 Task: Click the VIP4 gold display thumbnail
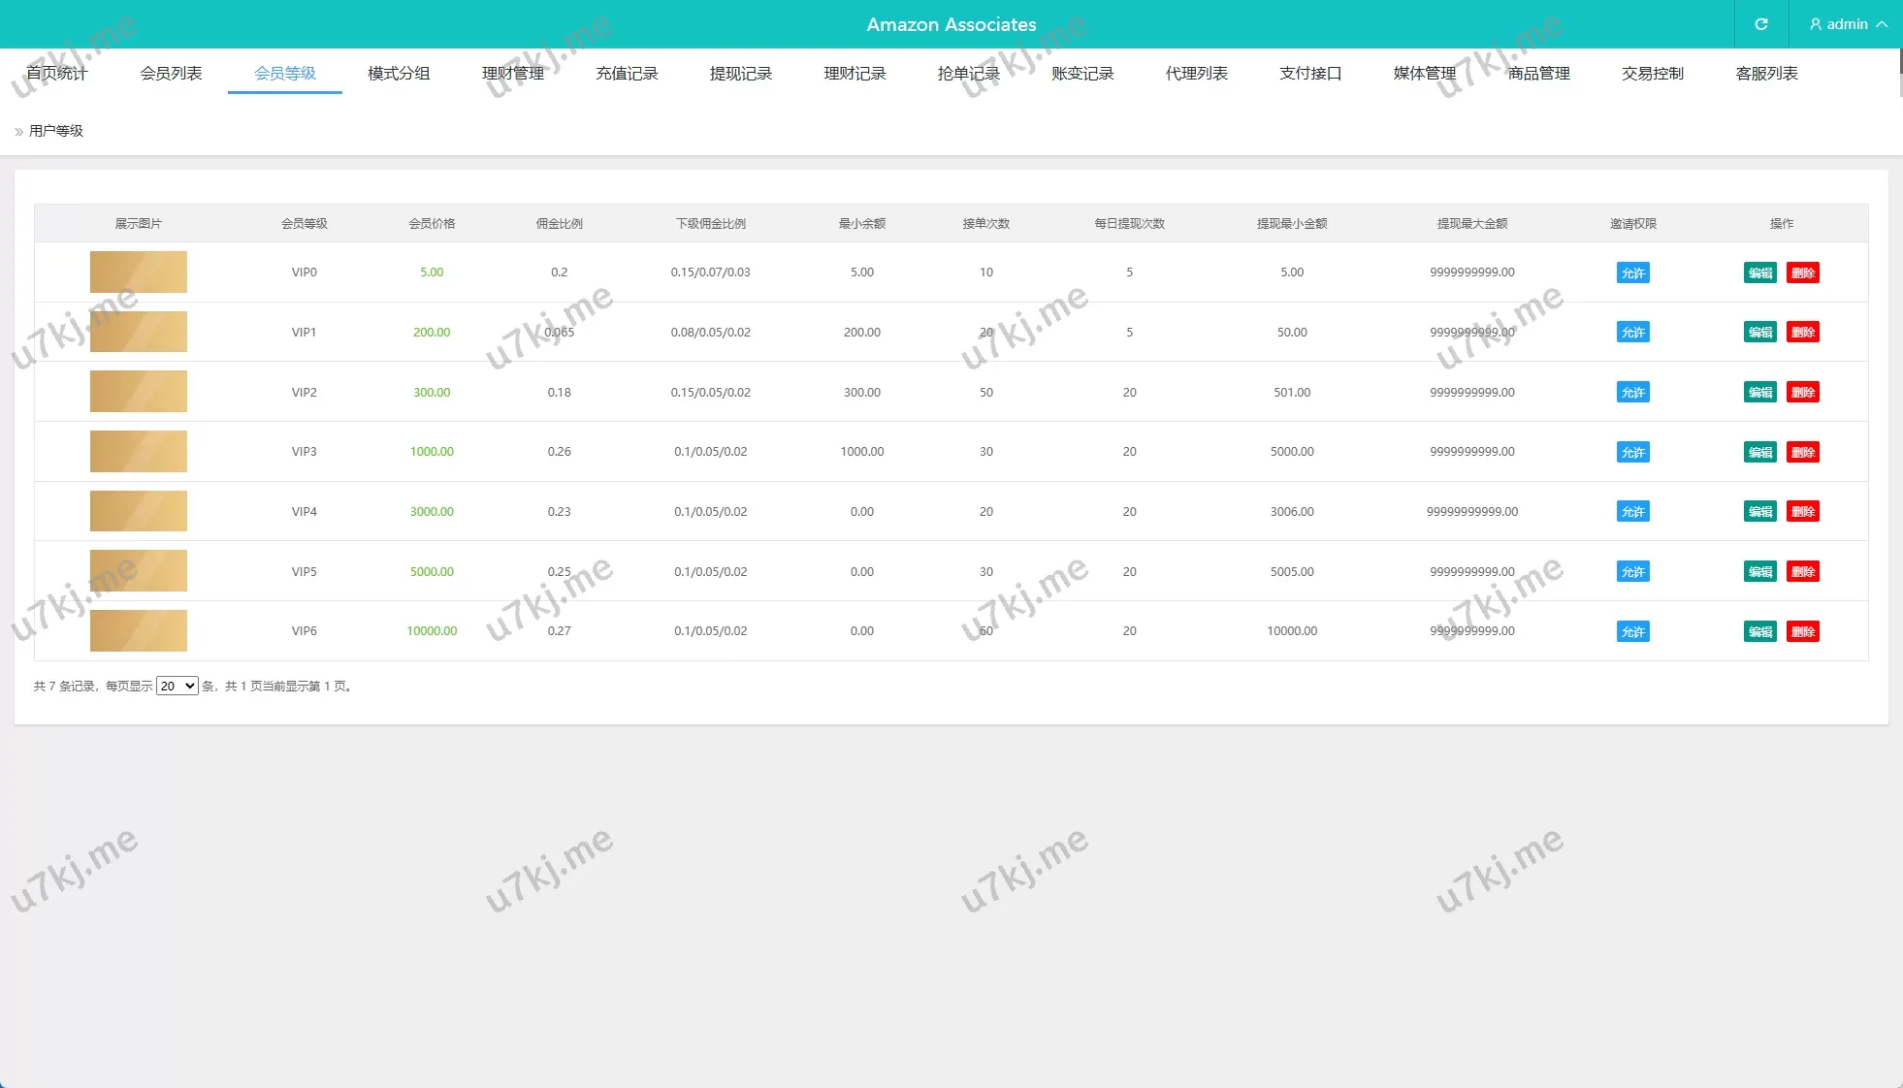[139, 511]
